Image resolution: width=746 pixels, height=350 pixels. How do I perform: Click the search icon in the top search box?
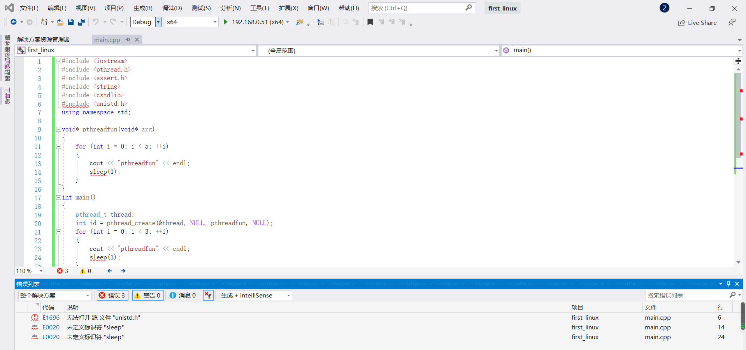[x=469, y=8]
